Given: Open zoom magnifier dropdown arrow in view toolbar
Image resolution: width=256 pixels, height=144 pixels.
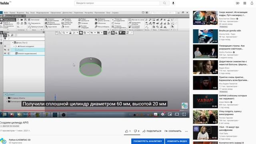Looking at the screenshot, I should pyautogui.click(x=67, y=33).
